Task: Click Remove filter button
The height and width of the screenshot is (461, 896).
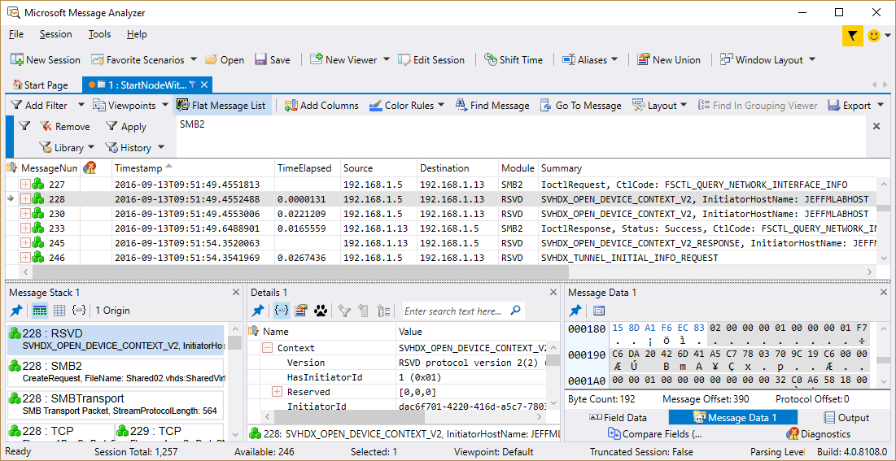Action: point(64,127)
